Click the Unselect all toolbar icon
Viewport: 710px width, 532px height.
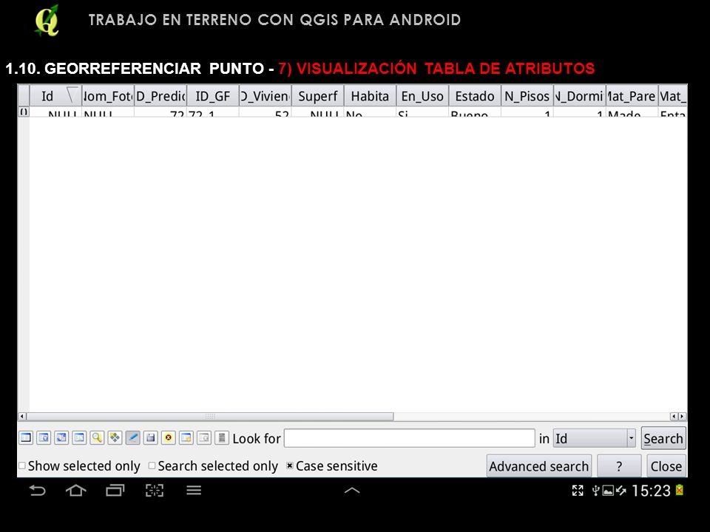(26, 438)
